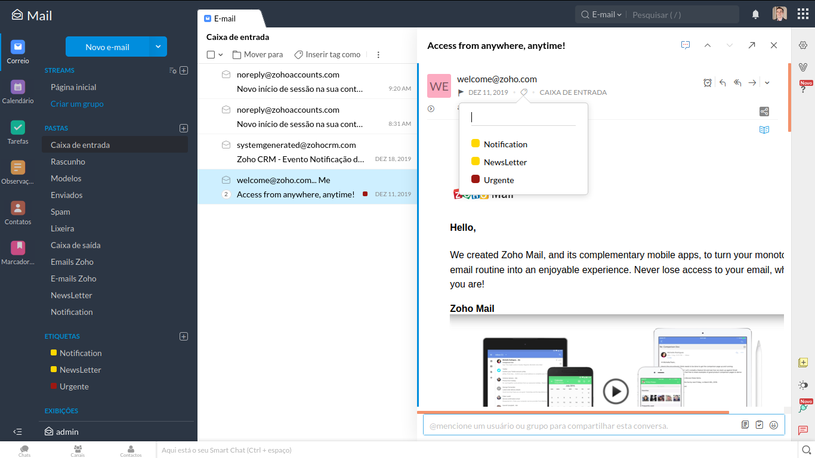Open the Contatos module

[x=18, y=213]
